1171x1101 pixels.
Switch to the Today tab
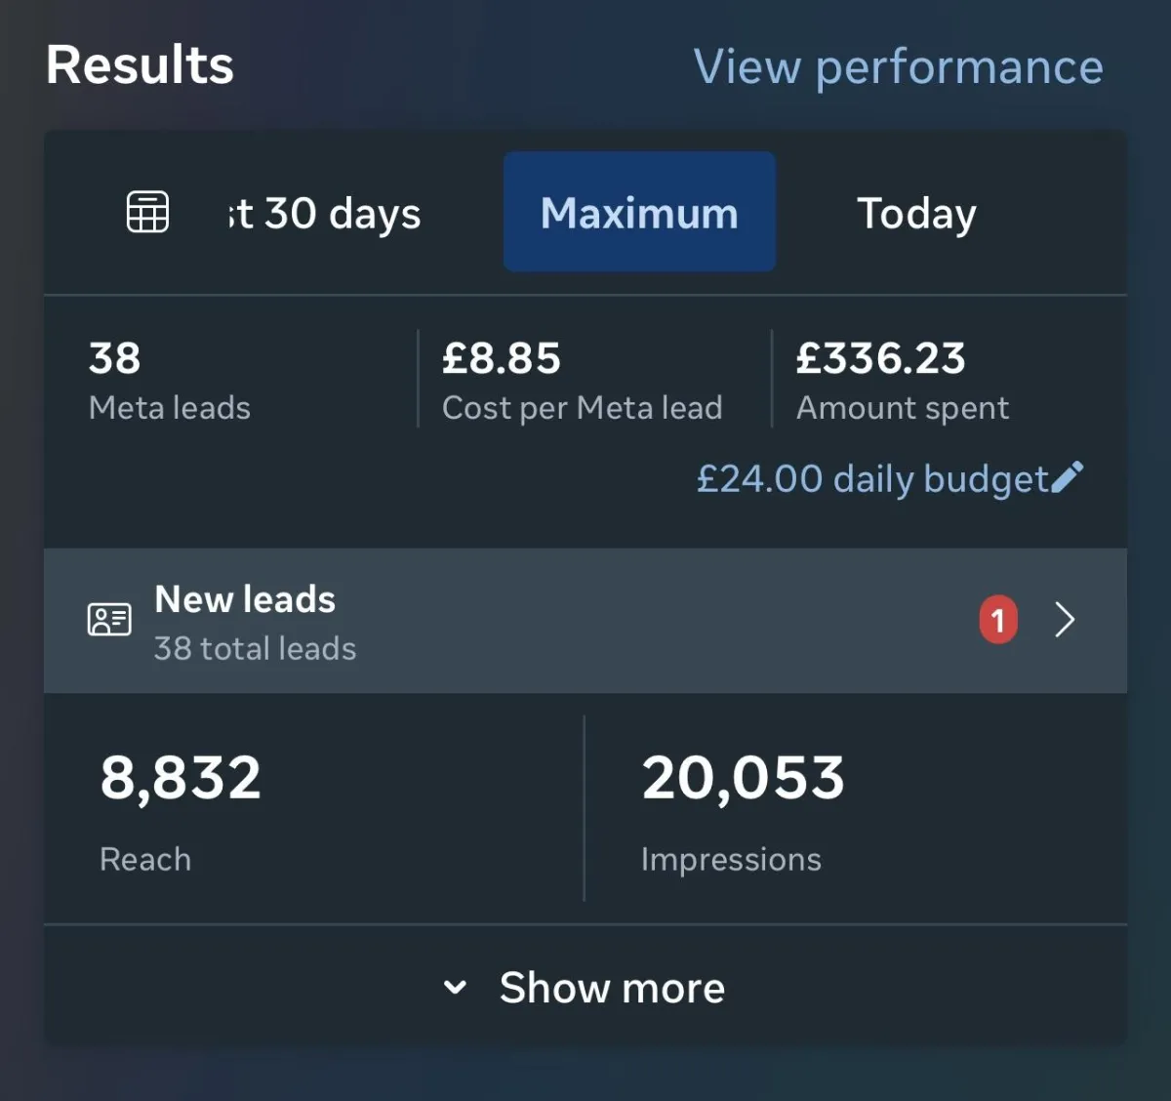[x=916, y=214]
